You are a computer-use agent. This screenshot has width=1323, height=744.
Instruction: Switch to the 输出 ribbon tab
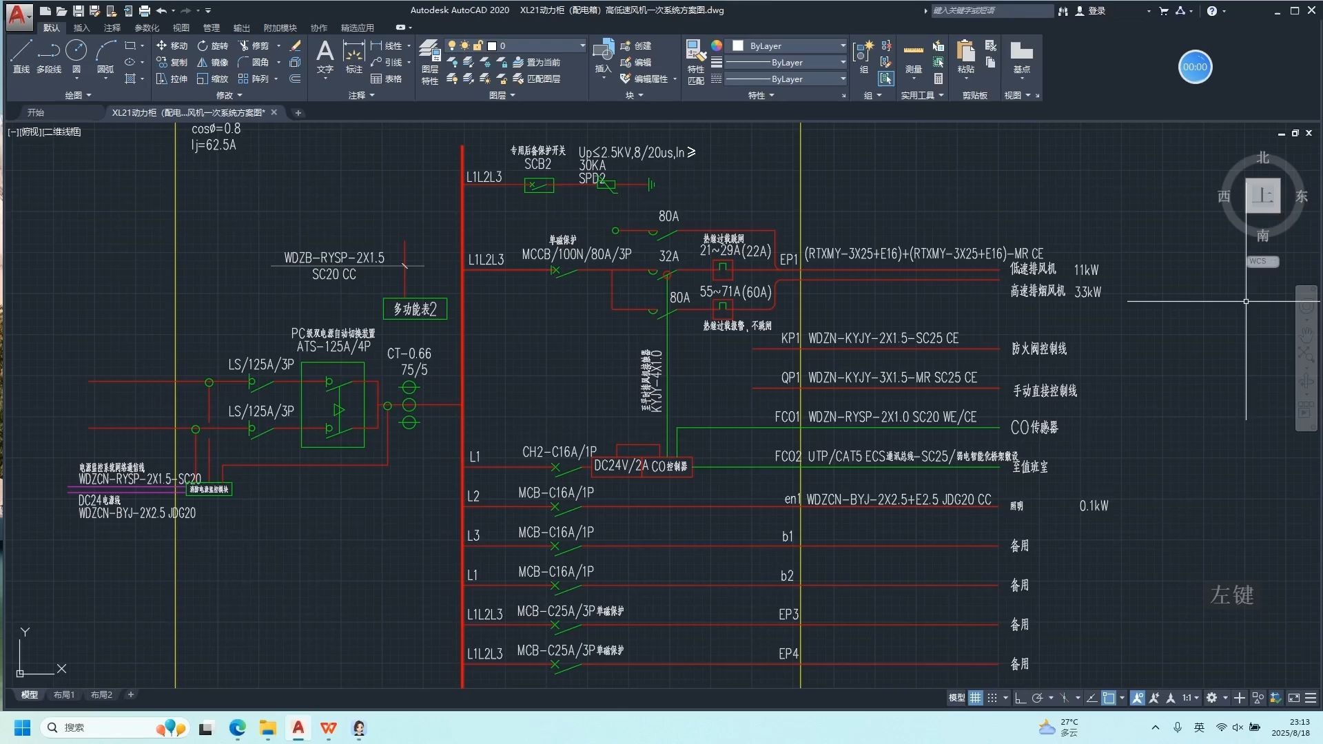(x=241, y=28)
